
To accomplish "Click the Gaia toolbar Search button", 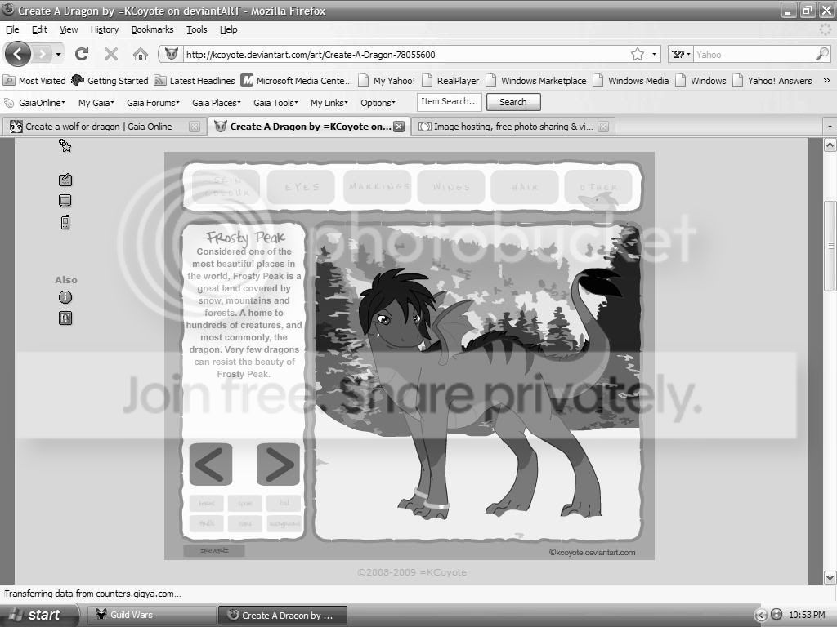I will point(513,102).
